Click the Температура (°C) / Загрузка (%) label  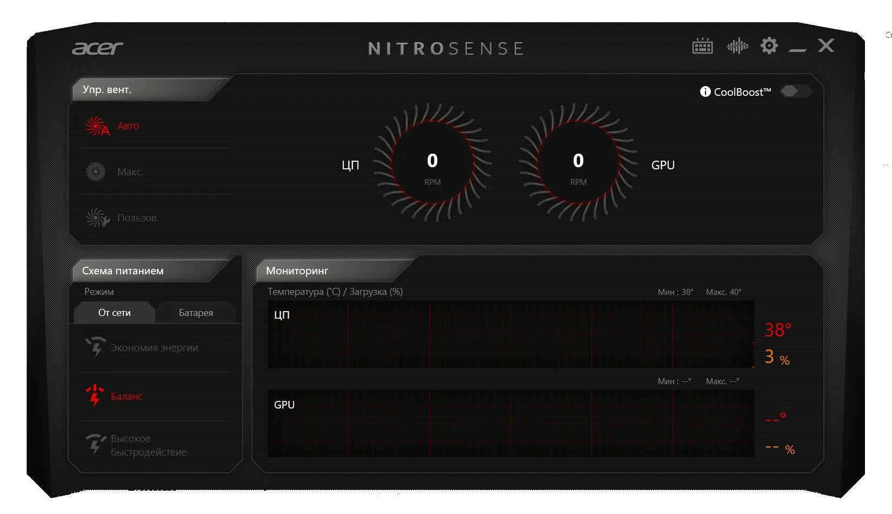pyautogui.click(x=335, y=292)
